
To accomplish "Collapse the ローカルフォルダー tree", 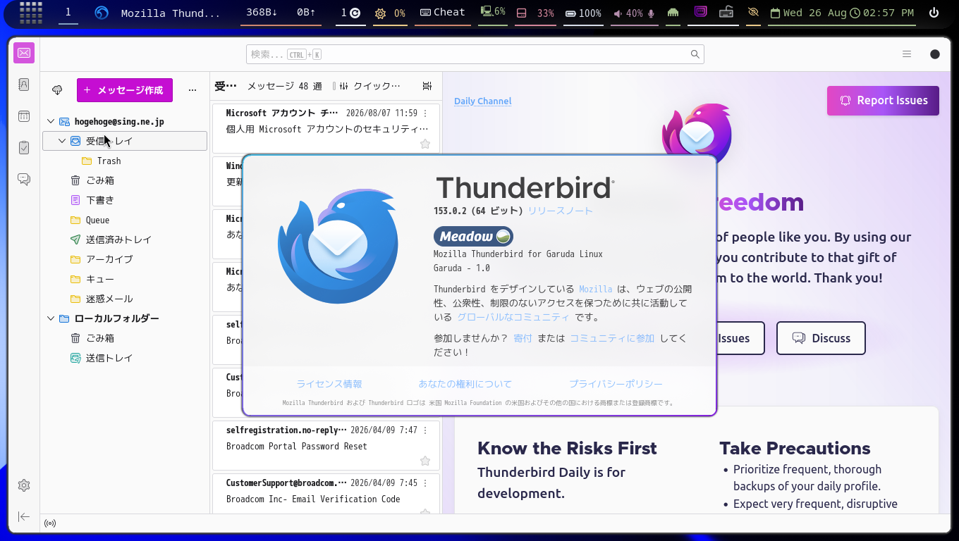I will (x=51, y=318).
